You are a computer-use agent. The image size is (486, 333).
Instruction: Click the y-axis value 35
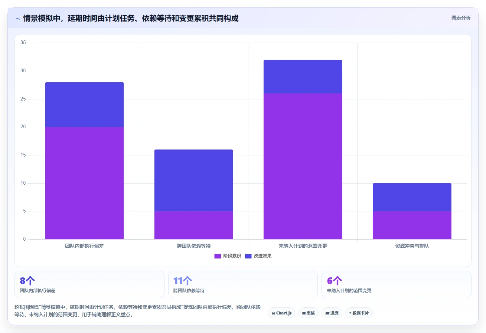tap(23, 43)
